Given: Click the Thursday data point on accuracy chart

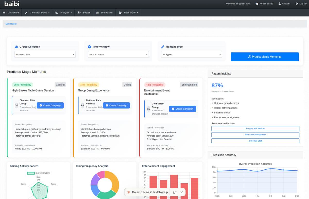Looking at the screenshot, I should 257,171.
